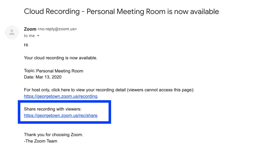This screenshot has width=273, height=154.
Task: Click the "Topic: Personal Meeting Room" line
Action: (53, 71)
